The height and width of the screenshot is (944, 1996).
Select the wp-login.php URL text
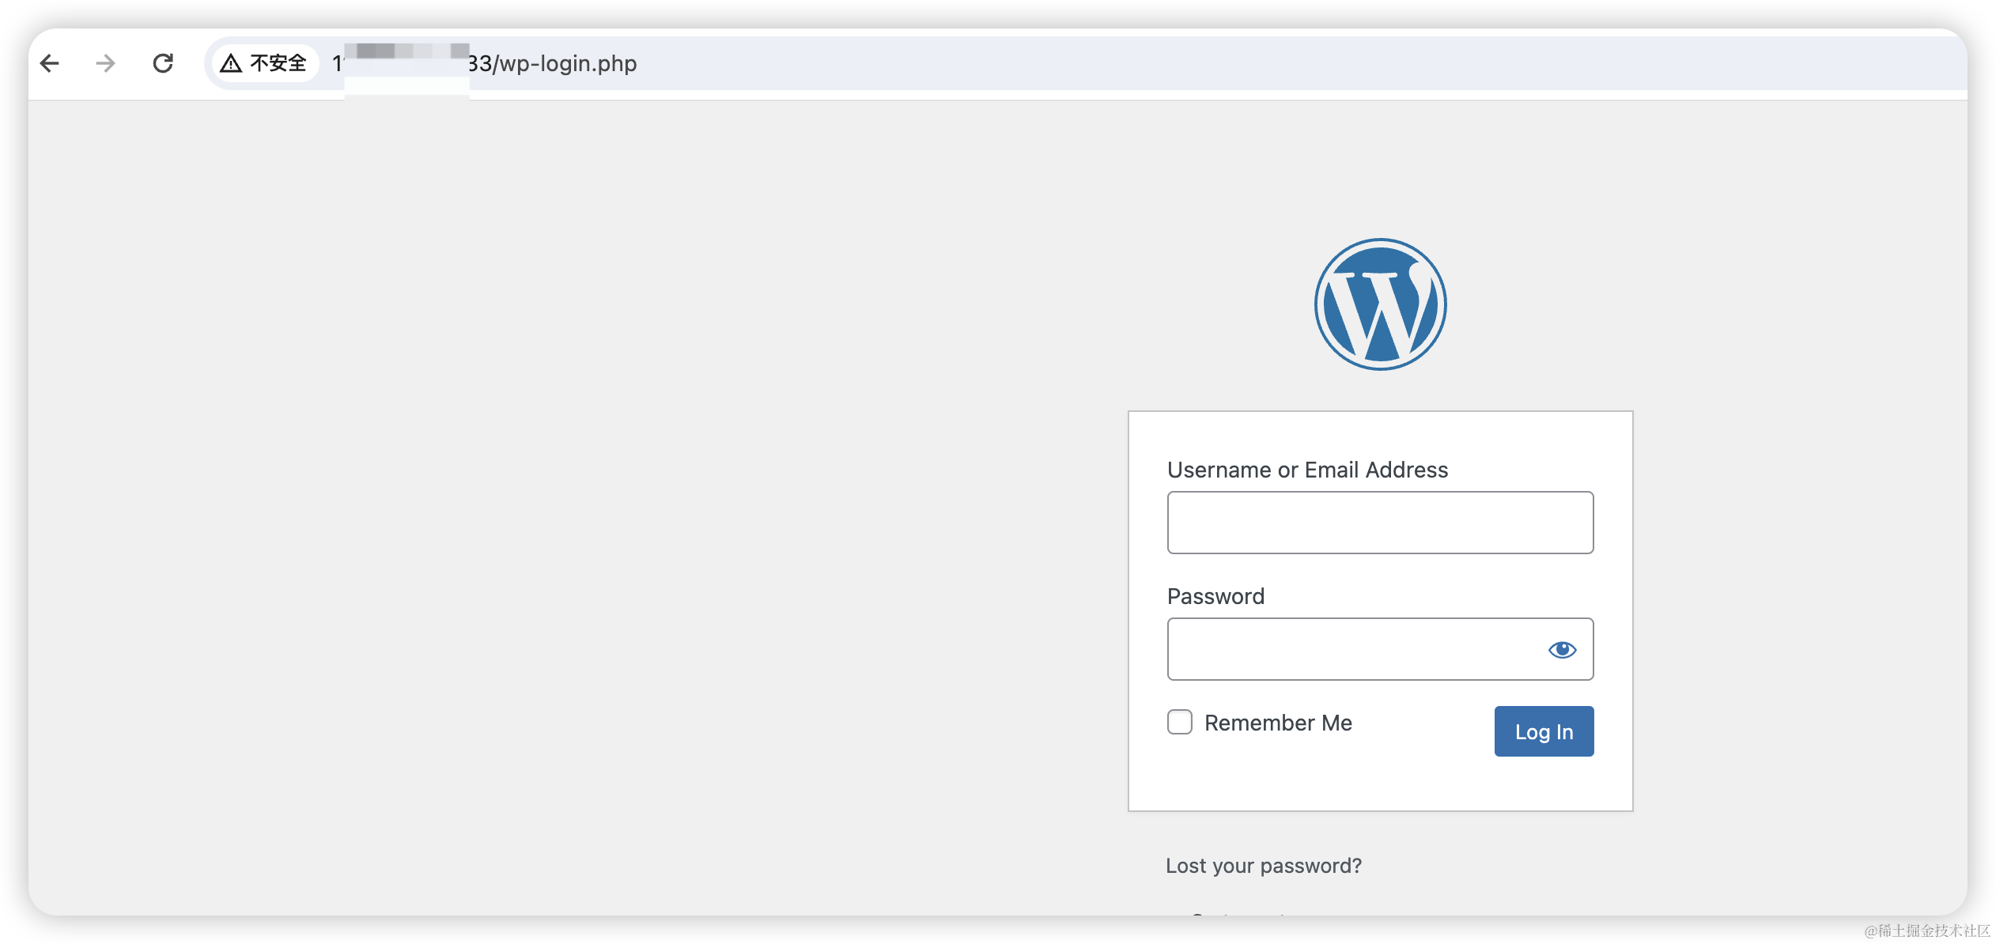click(552, 63)
